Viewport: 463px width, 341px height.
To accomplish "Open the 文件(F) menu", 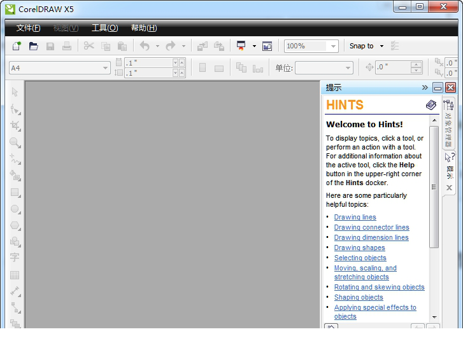I will [x=29, y=28].
